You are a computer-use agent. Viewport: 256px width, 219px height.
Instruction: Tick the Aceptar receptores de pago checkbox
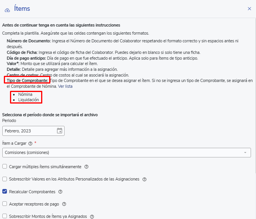coord(5,204)
